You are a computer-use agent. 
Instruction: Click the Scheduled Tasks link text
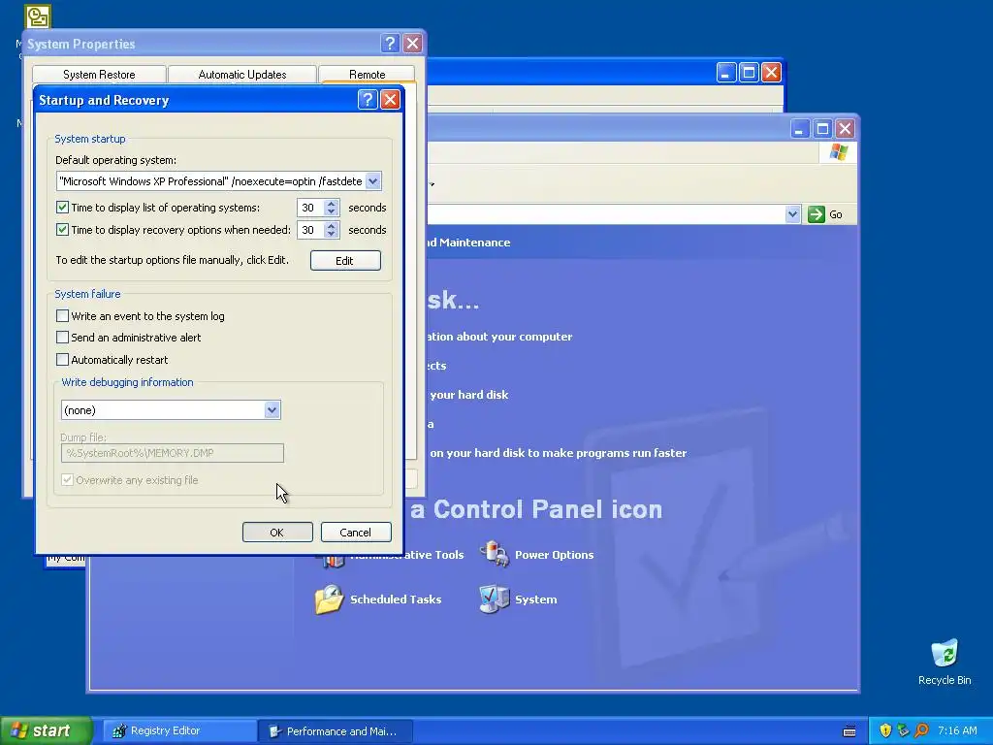396,599
